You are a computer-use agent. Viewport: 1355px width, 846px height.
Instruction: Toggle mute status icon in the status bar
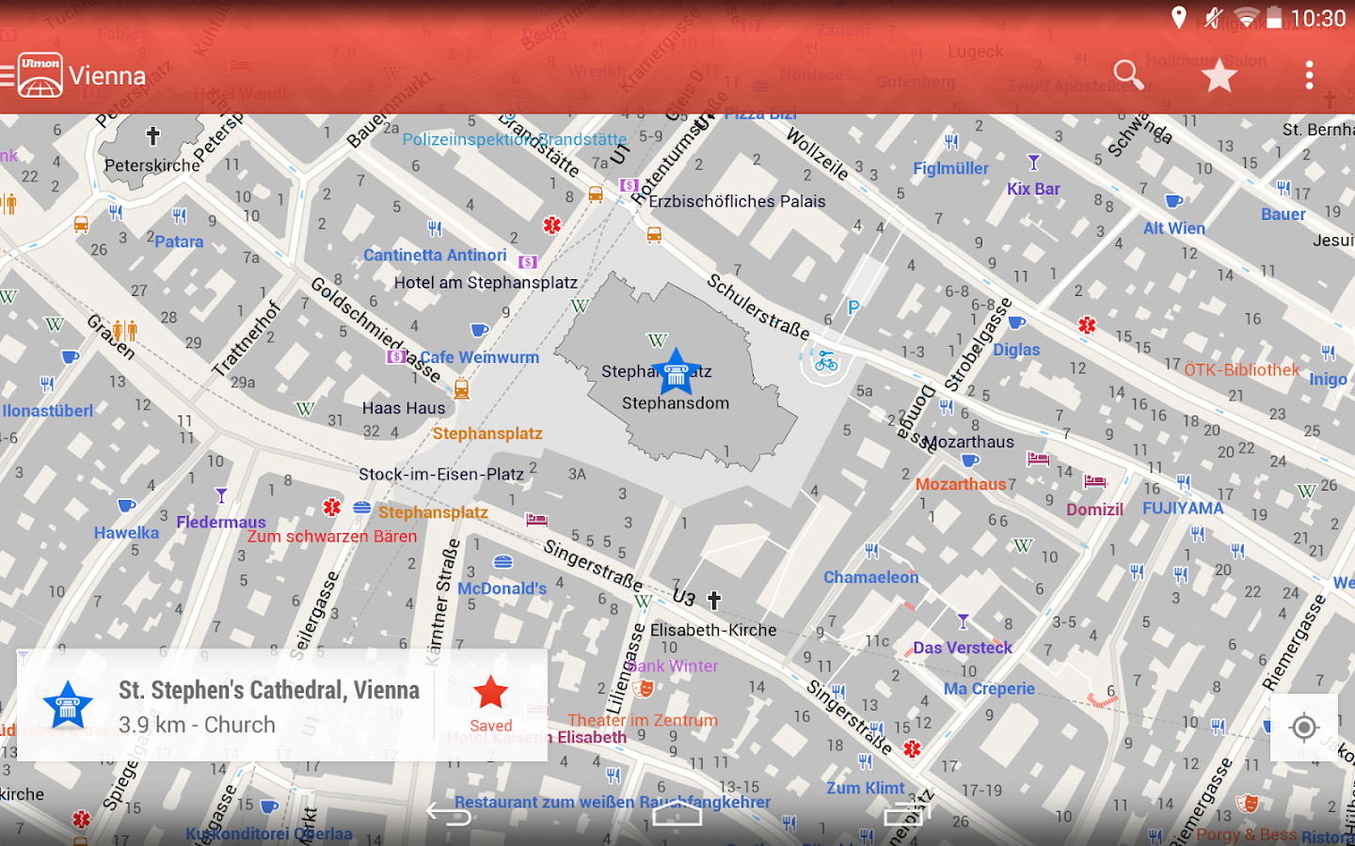coord(1214,16)
